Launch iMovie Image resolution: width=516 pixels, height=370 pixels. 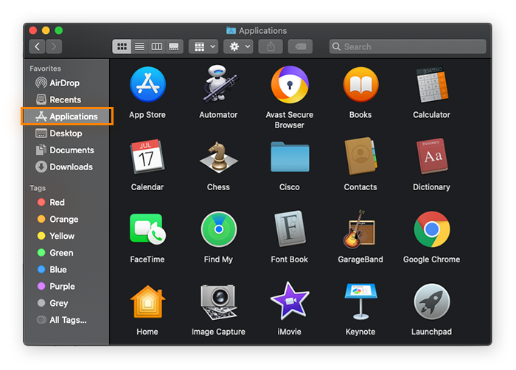coord(290,301)
